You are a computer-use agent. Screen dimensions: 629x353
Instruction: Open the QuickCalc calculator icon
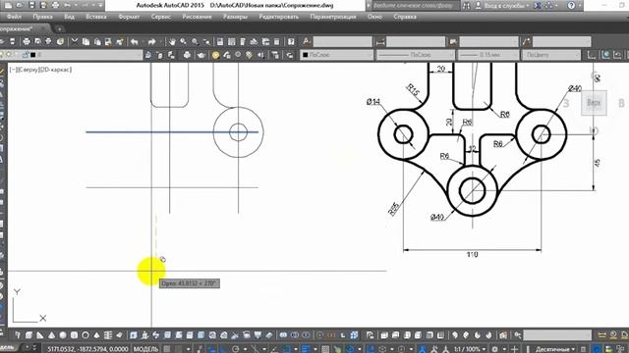tap(277, 41)
